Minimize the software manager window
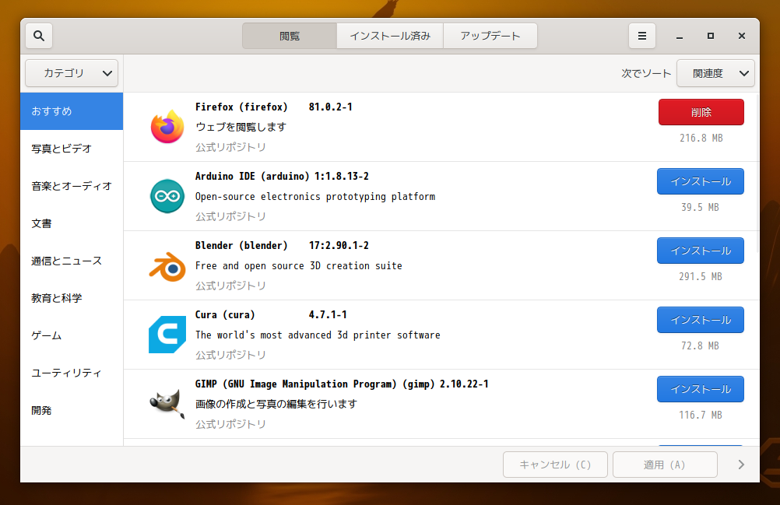Image resolution: width=780 pixels, height=505 pixels. pyautogui.click(x=679, y=36)
